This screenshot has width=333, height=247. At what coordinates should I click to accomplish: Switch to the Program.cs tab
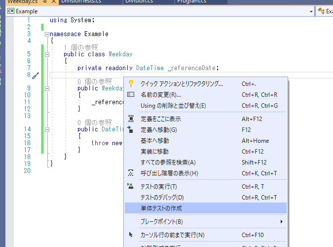[x=192, y=1]
